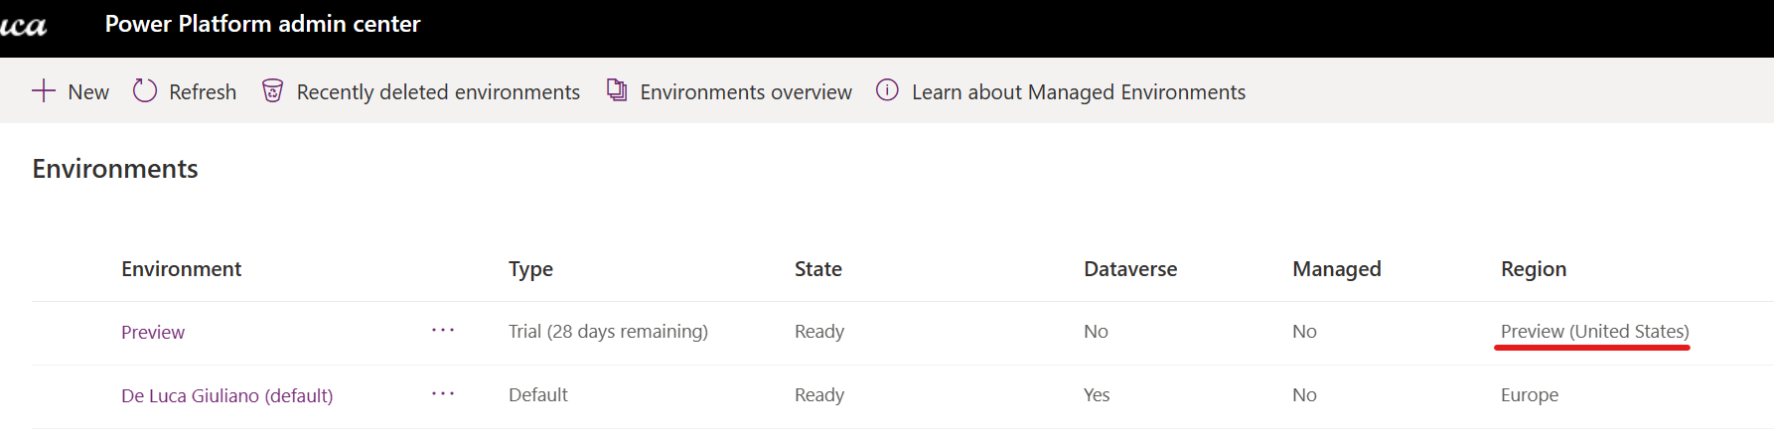Open Recently deleted environments via the bin icon
The width and height of the screenshot is (1774, 444).
pos(272,91)
